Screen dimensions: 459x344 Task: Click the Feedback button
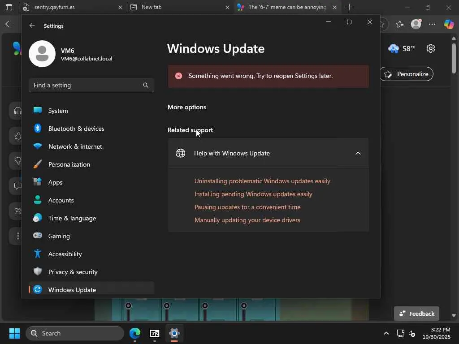click(x=416, y=314)
